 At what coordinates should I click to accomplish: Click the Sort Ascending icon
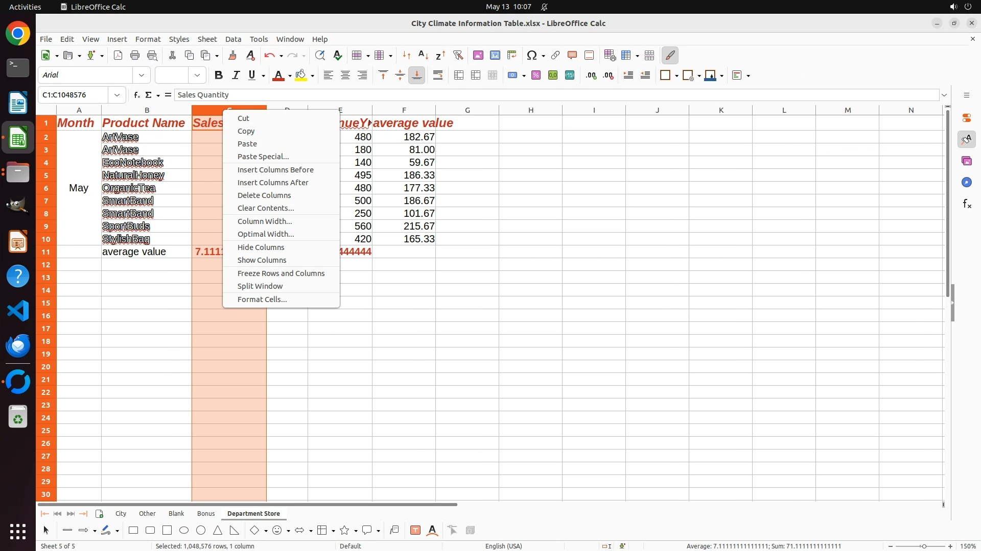point(423,56)
